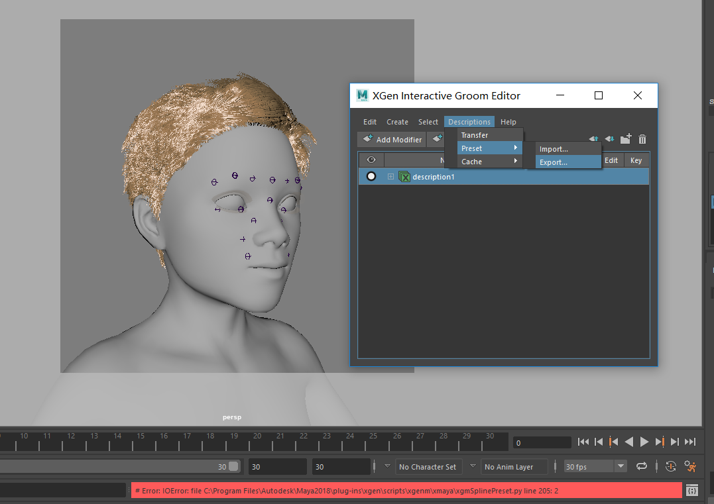Toggle loop playback icon
The height and width of the screenshot is (504, 714).
tap(642, 466)
